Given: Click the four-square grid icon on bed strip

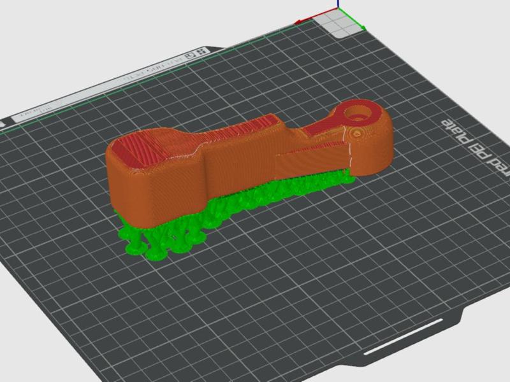Looking at the screenshot, I should (202, 52).
